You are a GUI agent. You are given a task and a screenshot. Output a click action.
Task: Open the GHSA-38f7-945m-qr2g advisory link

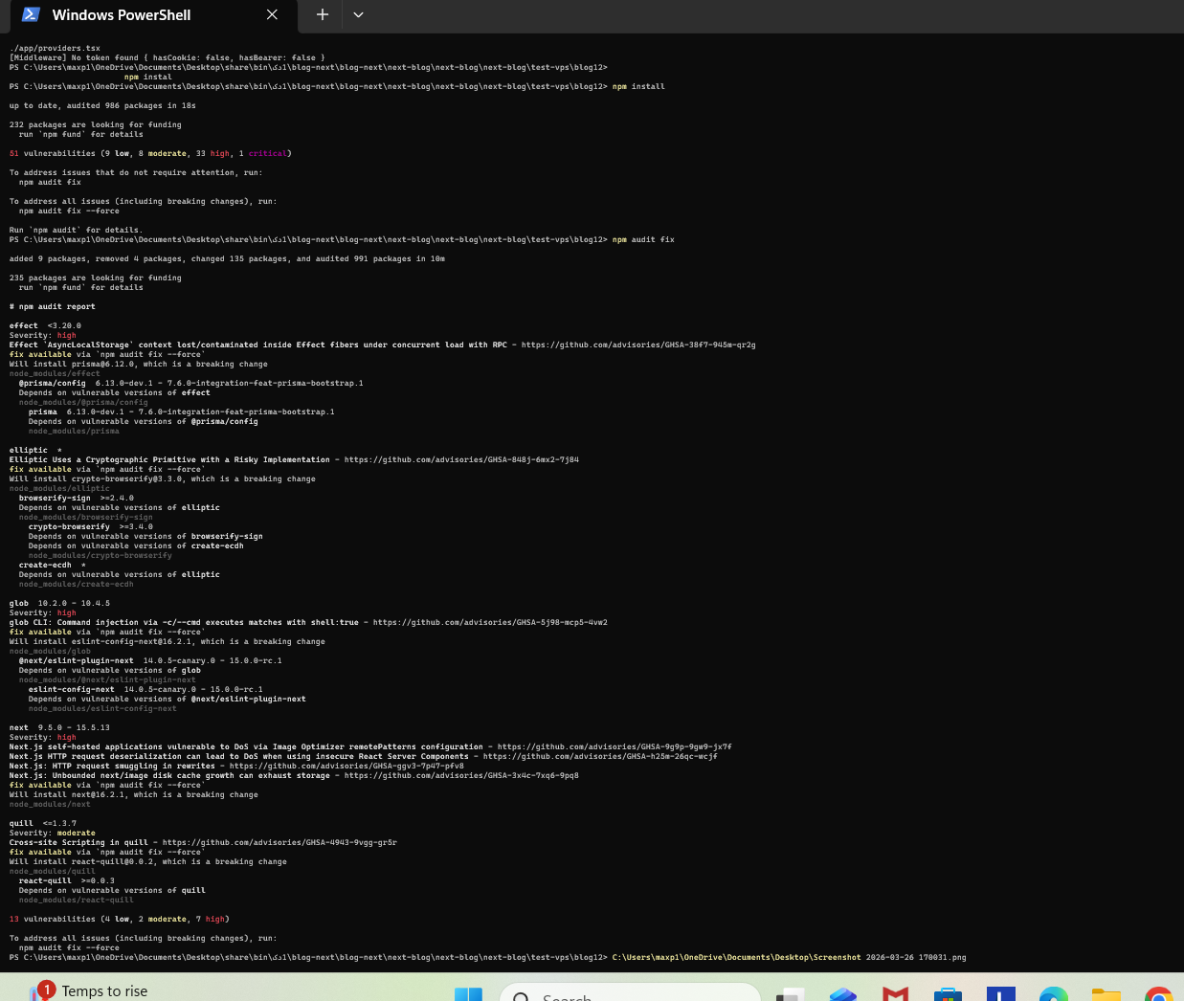[x=638, y=345]
